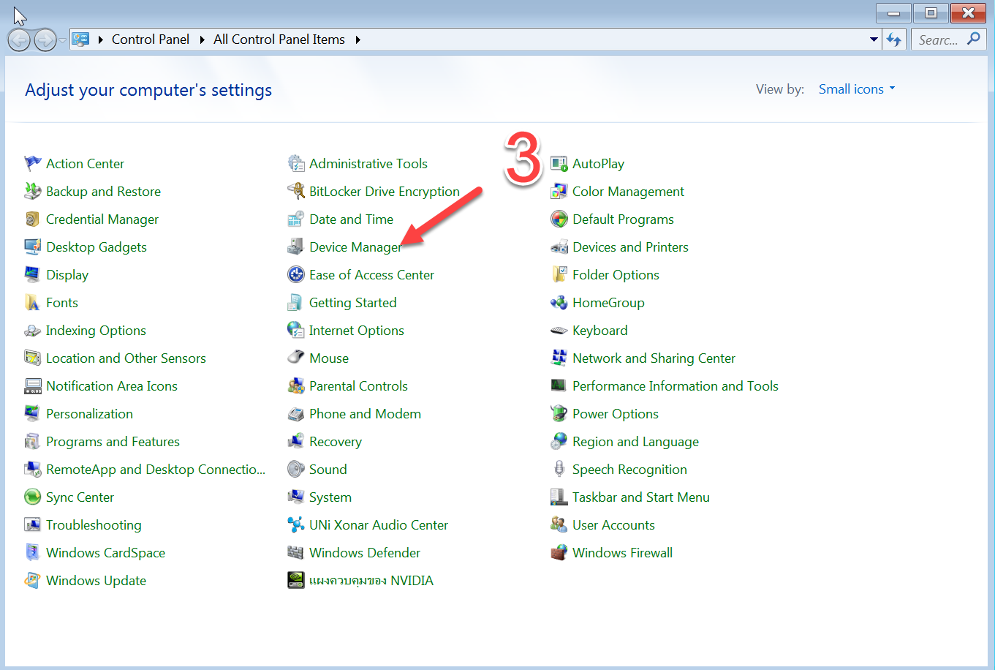Open Speech Recognition
The height and width of the screenshot is (670, 995).
(x=629, y=469)
